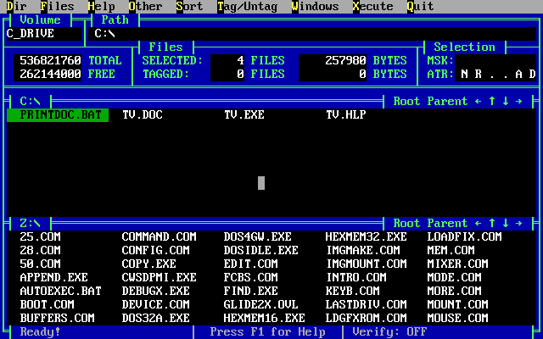Click the down arrow in the Z:\ panel header
This screenshot has height=339, width=543.
tap(506, 223)
